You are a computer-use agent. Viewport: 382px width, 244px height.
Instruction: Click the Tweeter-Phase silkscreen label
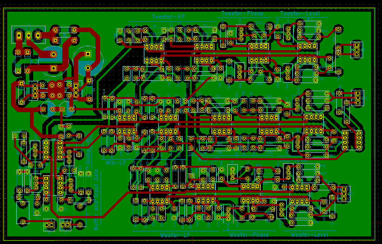pos(242,13)
